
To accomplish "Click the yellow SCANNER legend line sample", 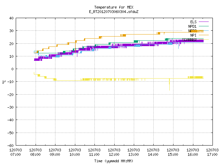I will click(x=204, y=40).
